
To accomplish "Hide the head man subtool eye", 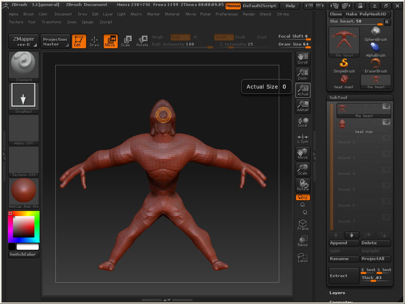I will click(386, 122).
